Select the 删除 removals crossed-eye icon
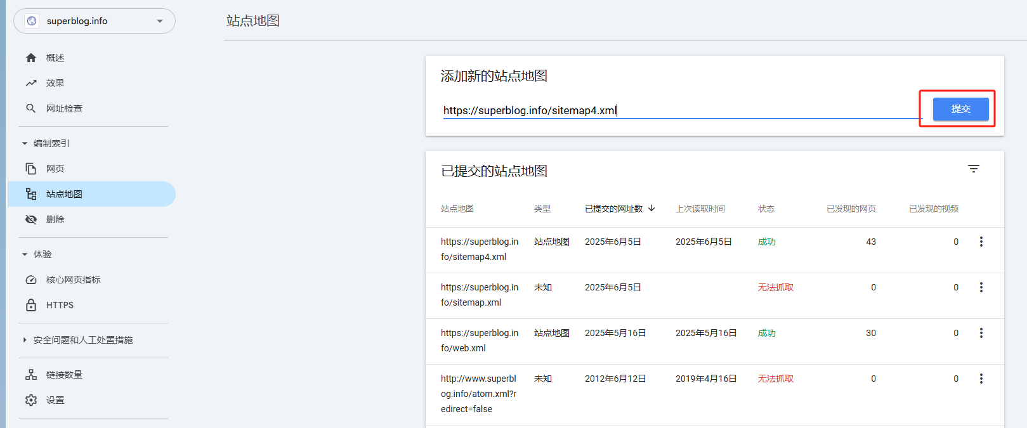 pyautogui.click(x=31, y=219)
